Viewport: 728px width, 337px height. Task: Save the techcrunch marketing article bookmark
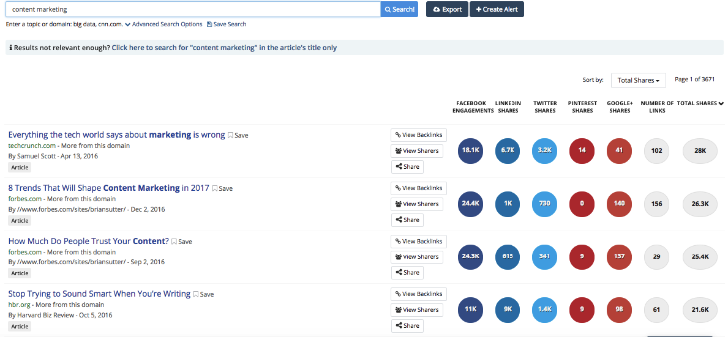238,135
